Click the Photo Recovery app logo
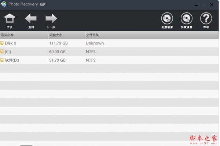220x146 pixels. 4,4
